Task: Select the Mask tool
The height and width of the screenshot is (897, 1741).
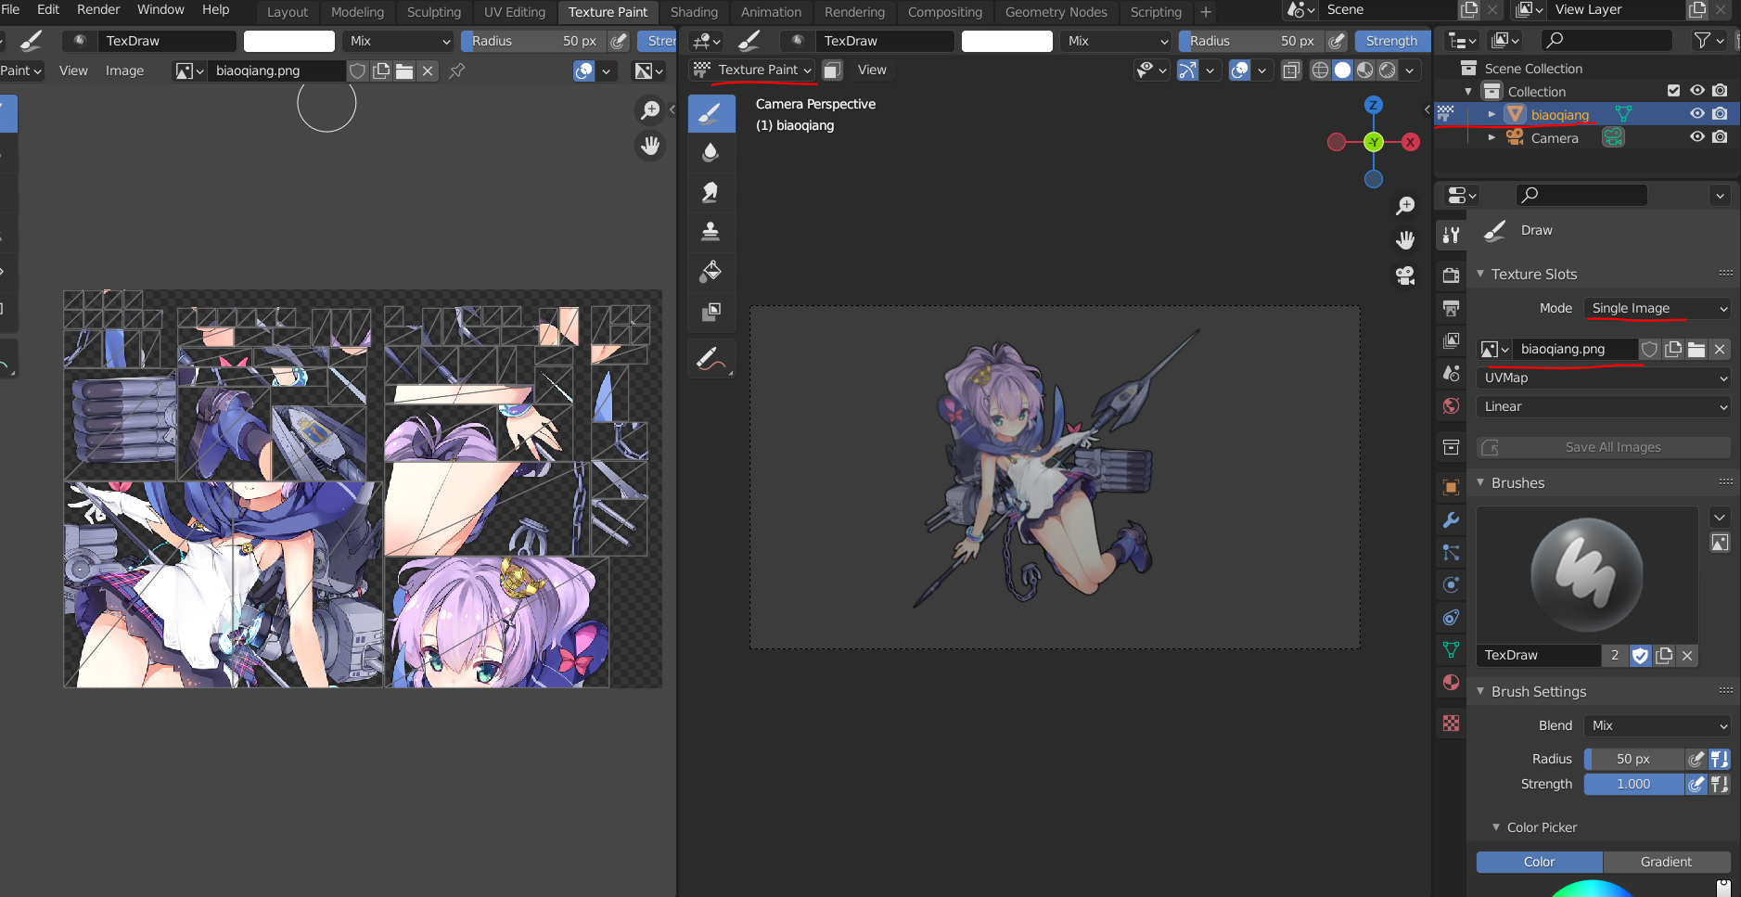Action: [x=710, y=312]
